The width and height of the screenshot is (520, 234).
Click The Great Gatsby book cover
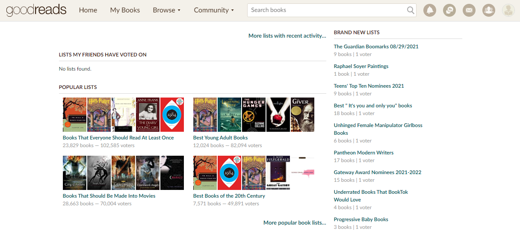[x=278, y=173]
